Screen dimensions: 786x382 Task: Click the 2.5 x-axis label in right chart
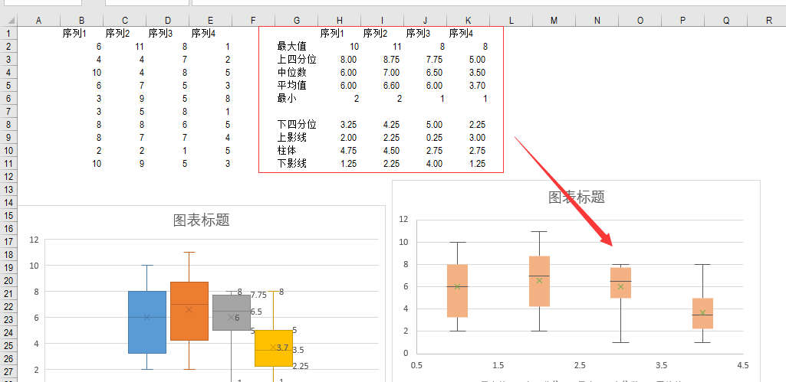pos(580,365)
